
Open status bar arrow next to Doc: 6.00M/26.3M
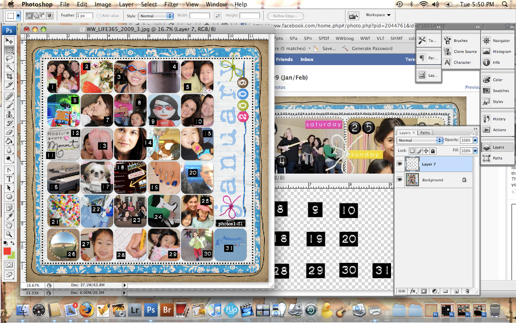(124, 293)
